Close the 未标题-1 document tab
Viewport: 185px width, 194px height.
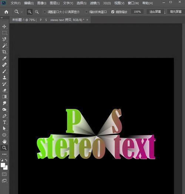coord(87,20)
